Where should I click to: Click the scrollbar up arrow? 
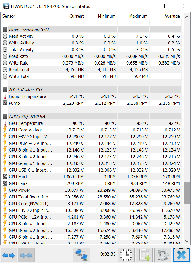(187, 16)
